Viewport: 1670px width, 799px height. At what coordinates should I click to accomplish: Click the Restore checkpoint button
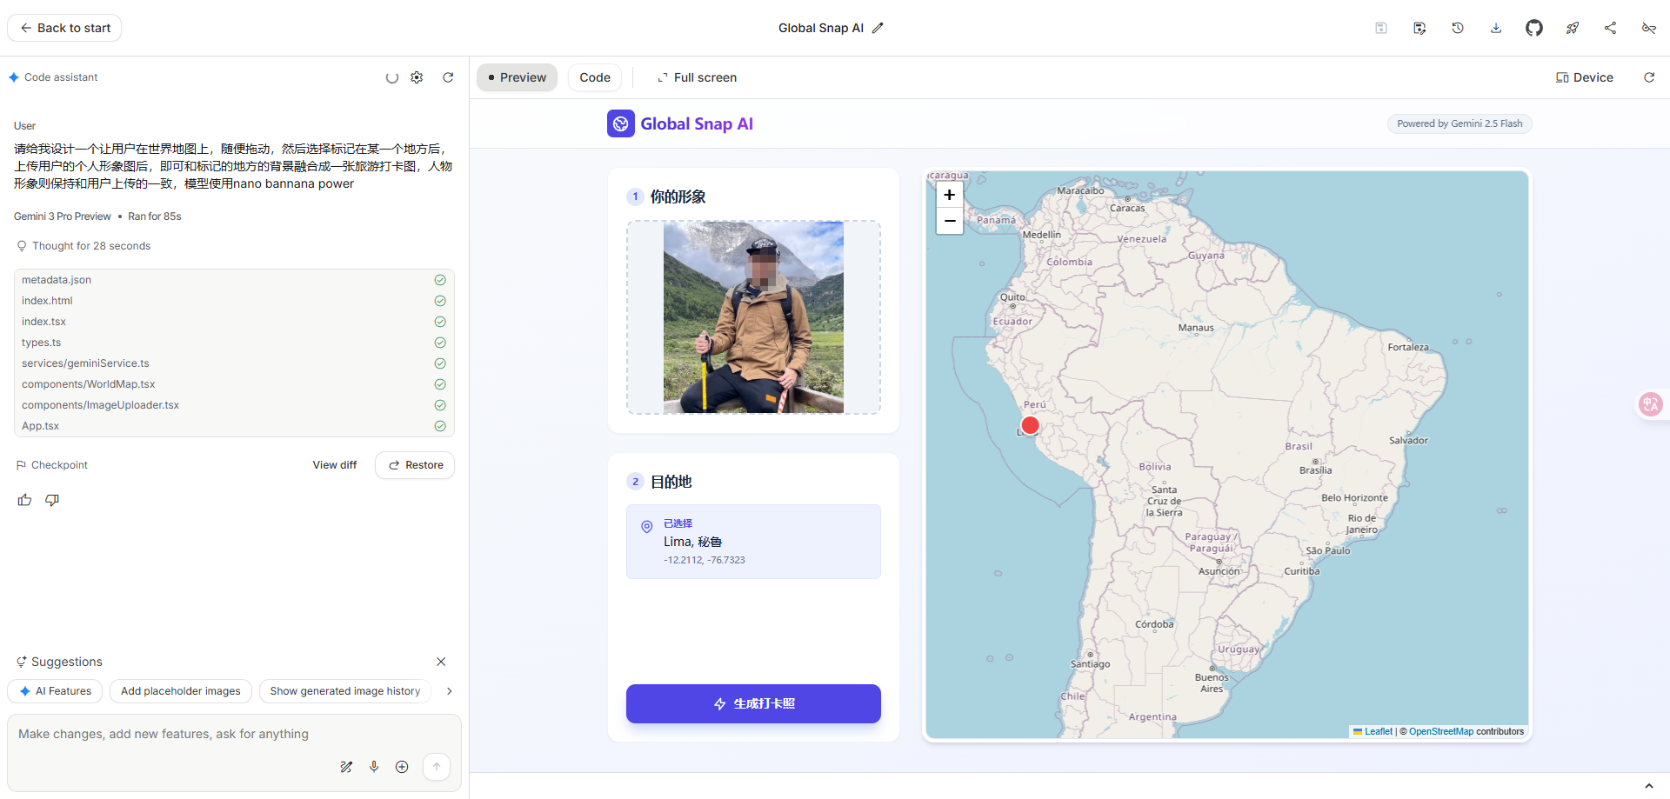click(x=415, y=465)
